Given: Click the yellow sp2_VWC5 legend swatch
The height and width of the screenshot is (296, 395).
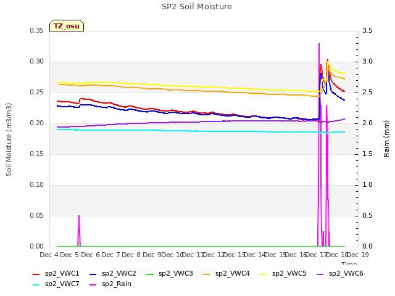Looking at the screenshot, I should (264, 274).
